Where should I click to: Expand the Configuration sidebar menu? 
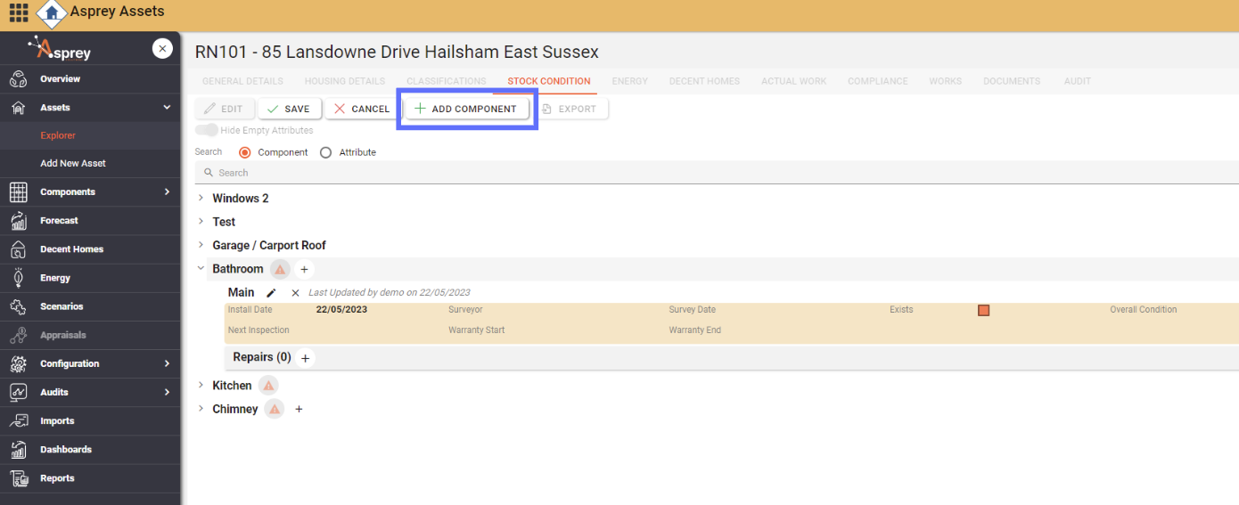167,363
